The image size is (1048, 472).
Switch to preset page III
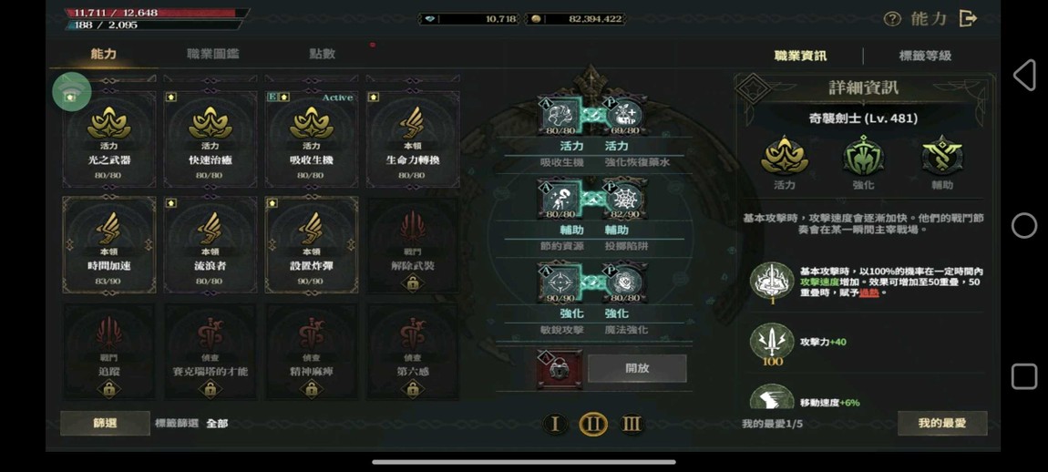632,424
